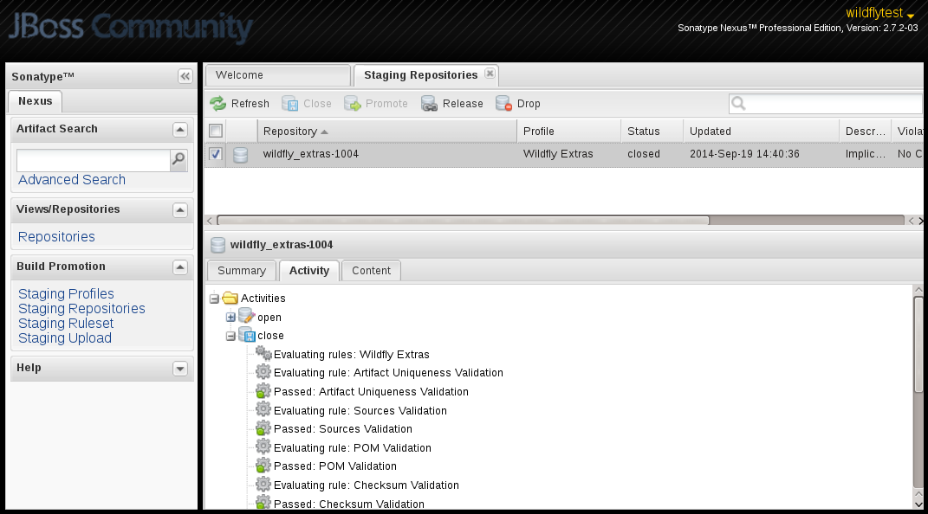The image size is (928, 514).
Task: Select 'Passed: Sources Validation' tree row text
Action: pos(342,429)
